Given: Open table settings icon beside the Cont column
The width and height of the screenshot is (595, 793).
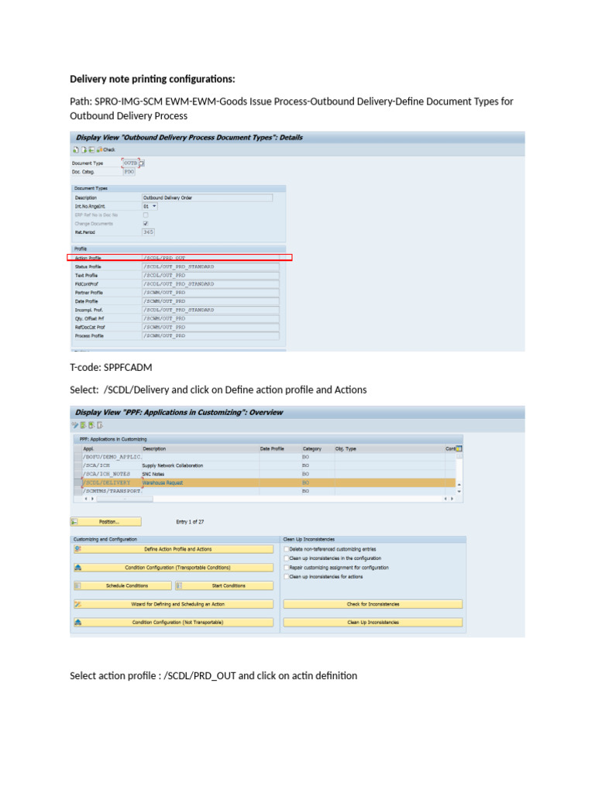Looking at the screenshot, I should 459,448.
